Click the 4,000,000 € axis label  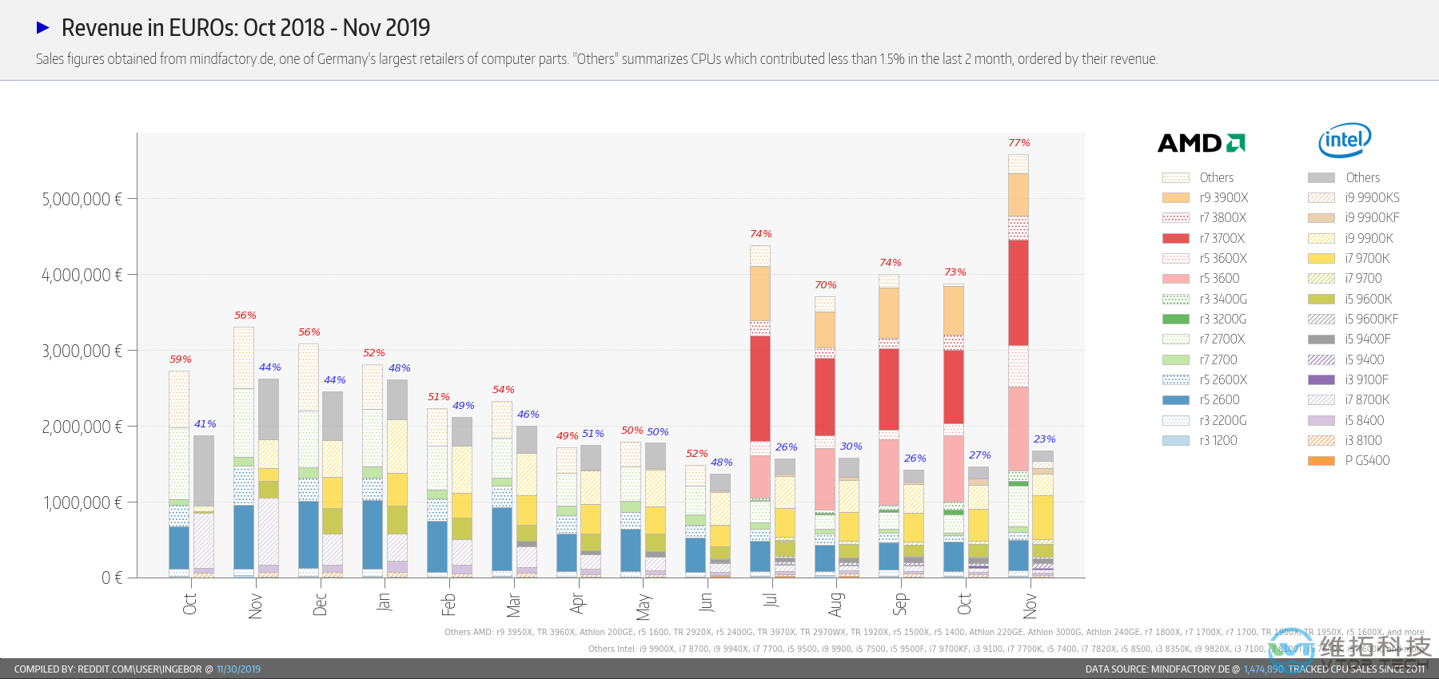click(82, 275)
